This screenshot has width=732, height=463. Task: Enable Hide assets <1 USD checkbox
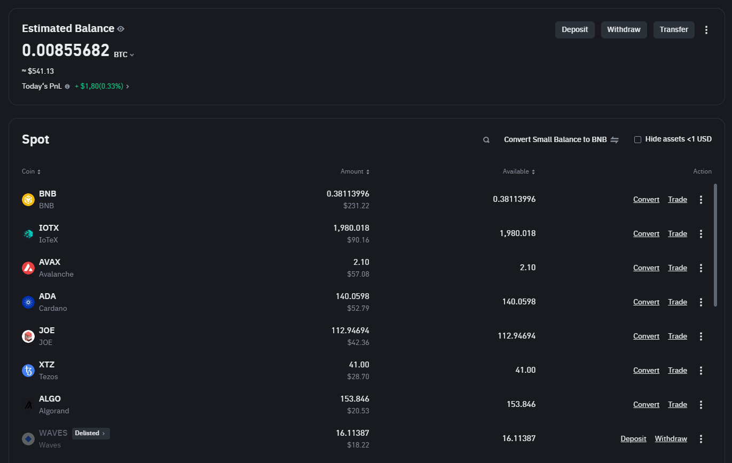637,139
